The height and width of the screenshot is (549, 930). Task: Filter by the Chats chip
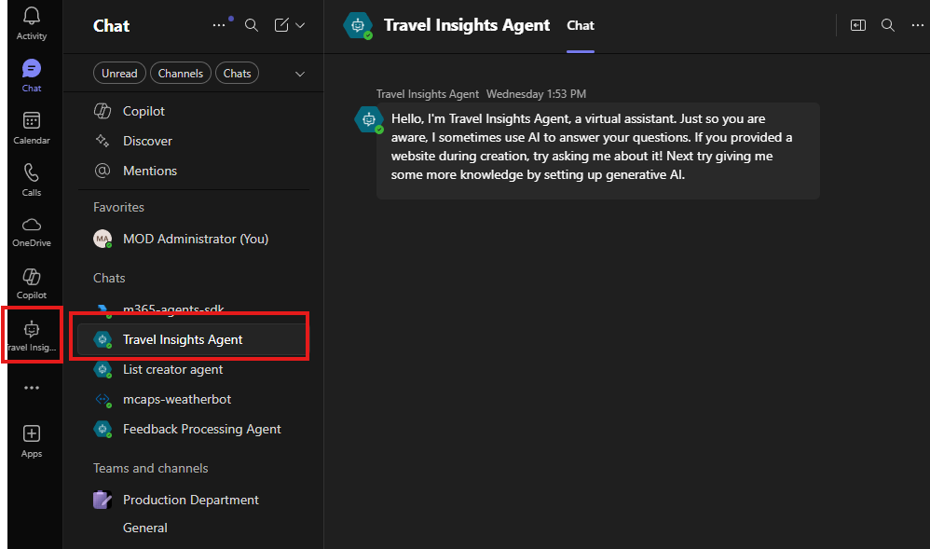[238, 73]
